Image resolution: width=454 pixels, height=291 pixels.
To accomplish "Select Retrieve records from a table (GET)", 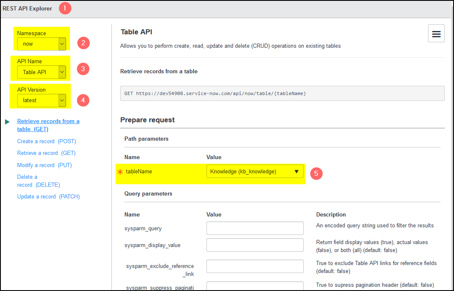I will pyautogui.click(x=48, y=125).
